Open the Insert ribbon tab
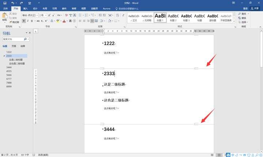Image resolution: width=263 pixels, height=157 pixels. point(25,8)
